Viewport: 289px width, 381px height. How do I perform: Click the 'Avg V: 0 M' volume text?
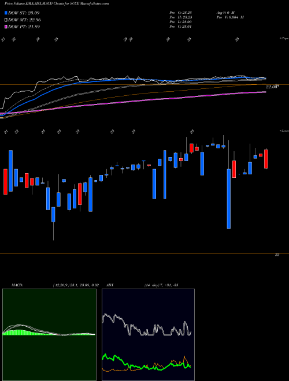tap(225, 12)
